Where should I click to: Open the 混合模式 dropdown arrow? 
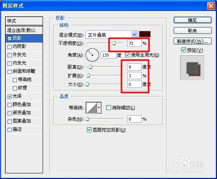pyautogui.click(x=134, y=34)
